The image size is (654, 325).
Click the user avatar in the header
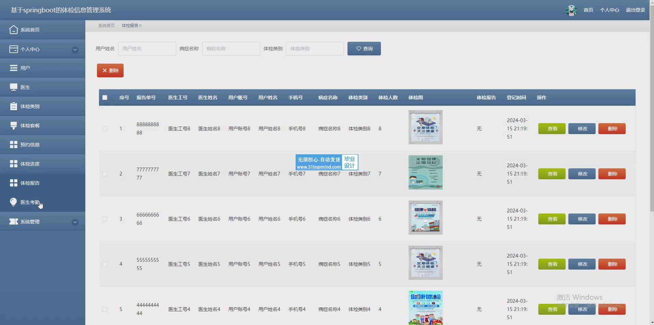click(571, 10)
